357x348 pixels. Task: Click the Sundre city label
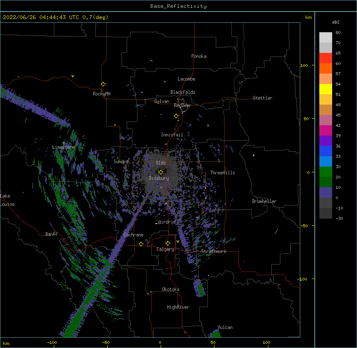121,162
